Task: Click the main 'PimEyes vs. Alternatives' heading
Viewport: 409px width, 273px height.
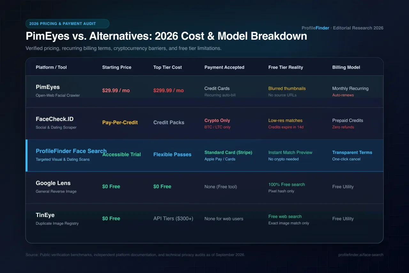Action: [166, 36]
